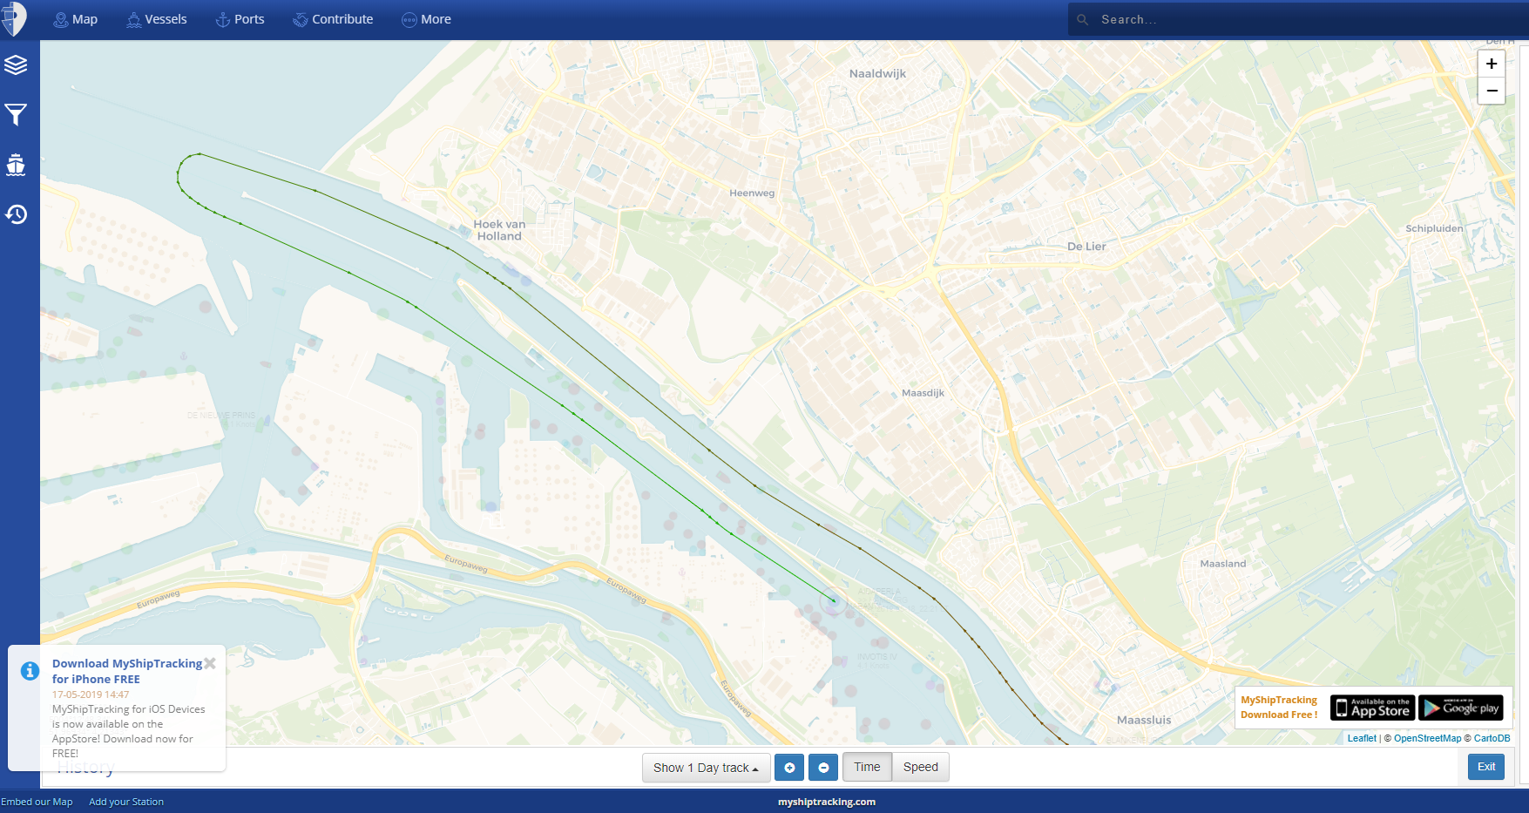Image resolution: width=1529 pixels, height=813 pixels.
Task: Open the Leaflet attribution link
Action: click(x=1362, y=738)
